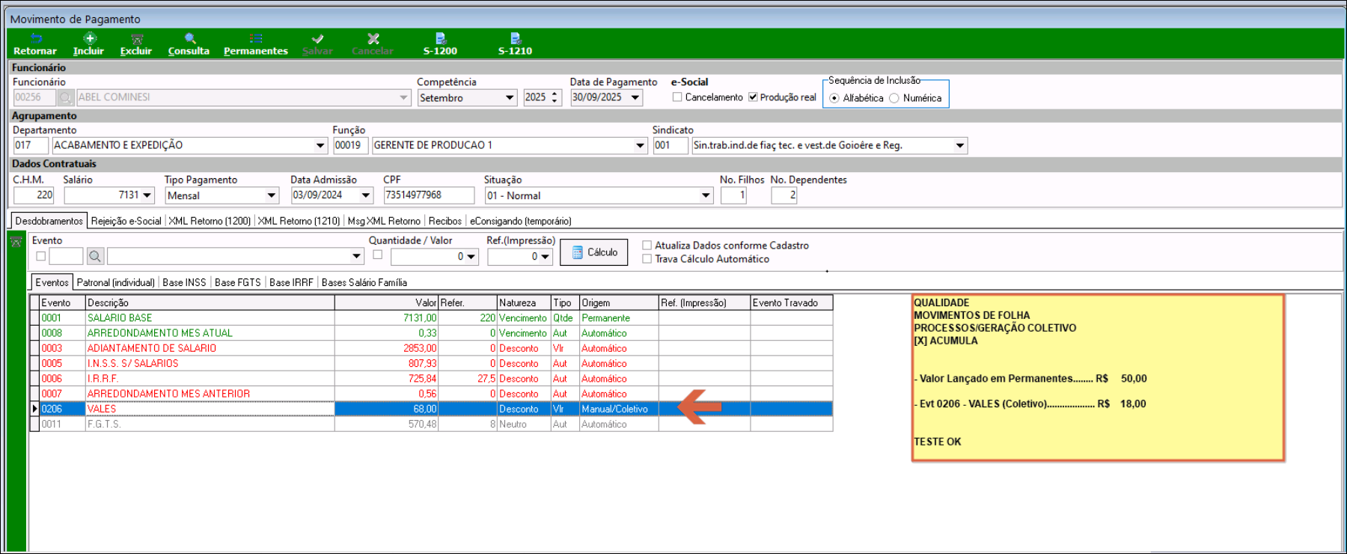Viewport: 1347px width, 554px height.
Task: Open Consulta with magnifier icon
Action: tap(189, 39)
